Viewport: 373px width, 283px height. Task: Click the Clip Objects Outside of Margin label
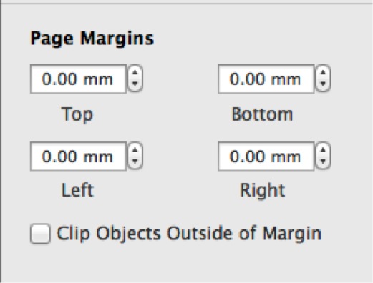point(189,234)
